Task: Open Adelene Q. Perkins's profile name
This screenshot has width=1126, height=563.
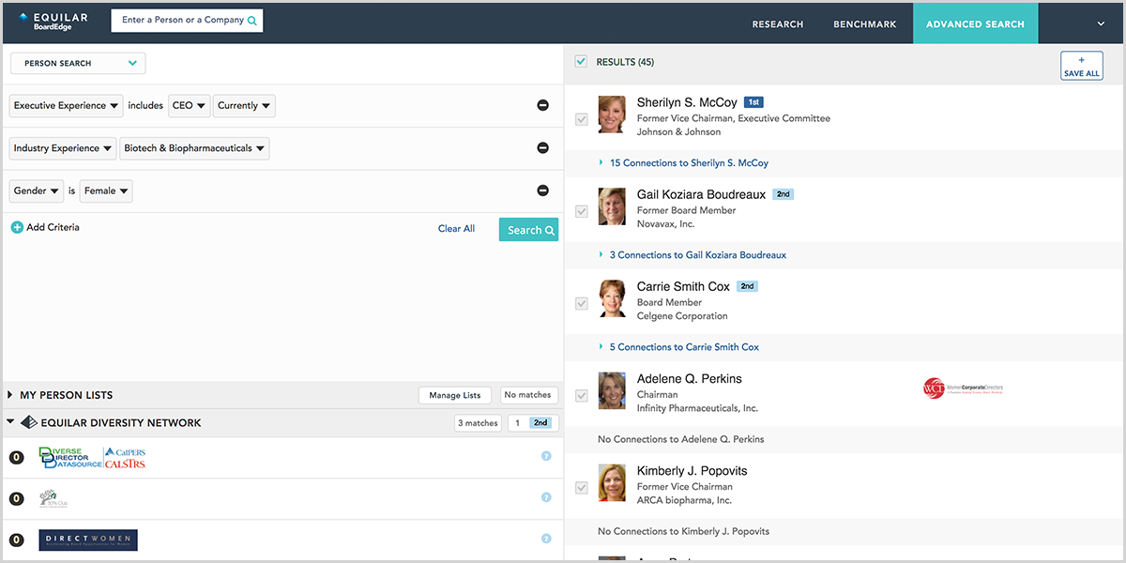Action: 689,379
